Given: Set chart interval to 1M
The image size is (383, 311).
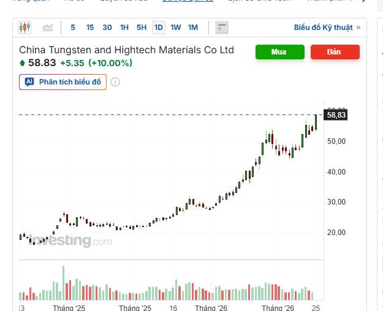Looking at the screenshot, I should click(193, 28).
